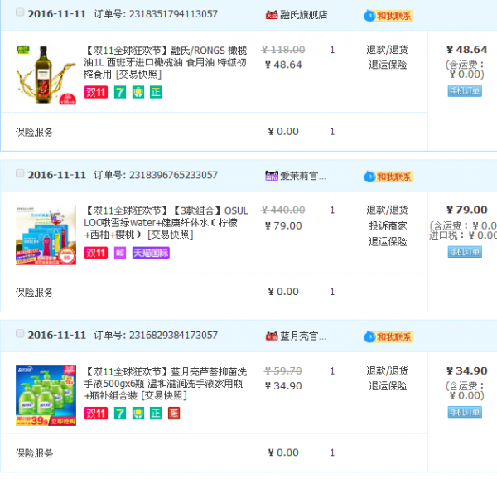497x479 pixels.
Task: Click red 聚 badge under 蓝月亮 item
Action: [x=174, y=414]
